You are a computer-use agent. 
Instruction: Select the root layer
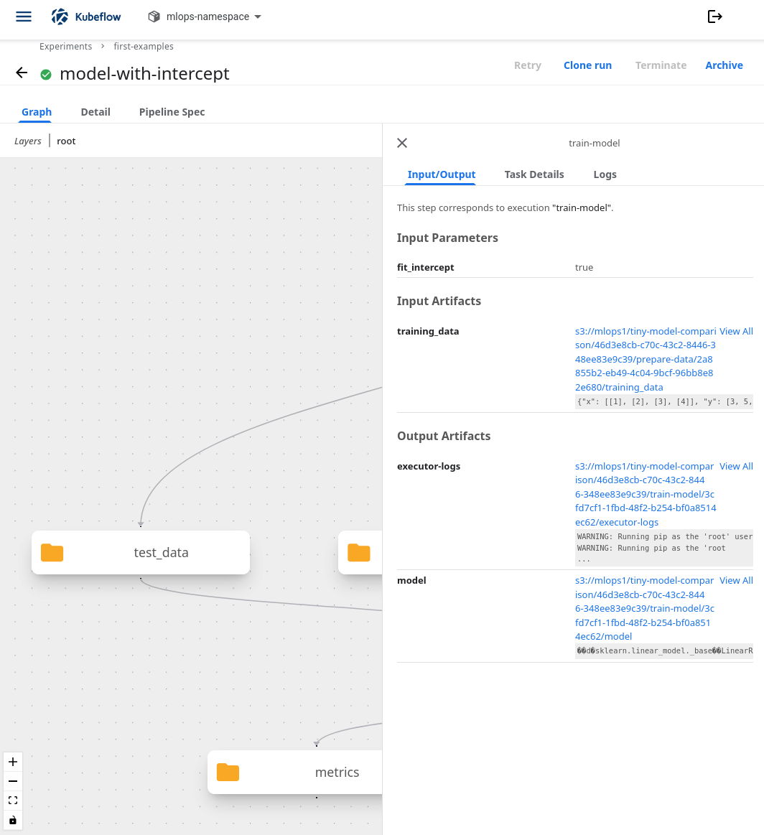pyautogui.click(x=66, y=141)
